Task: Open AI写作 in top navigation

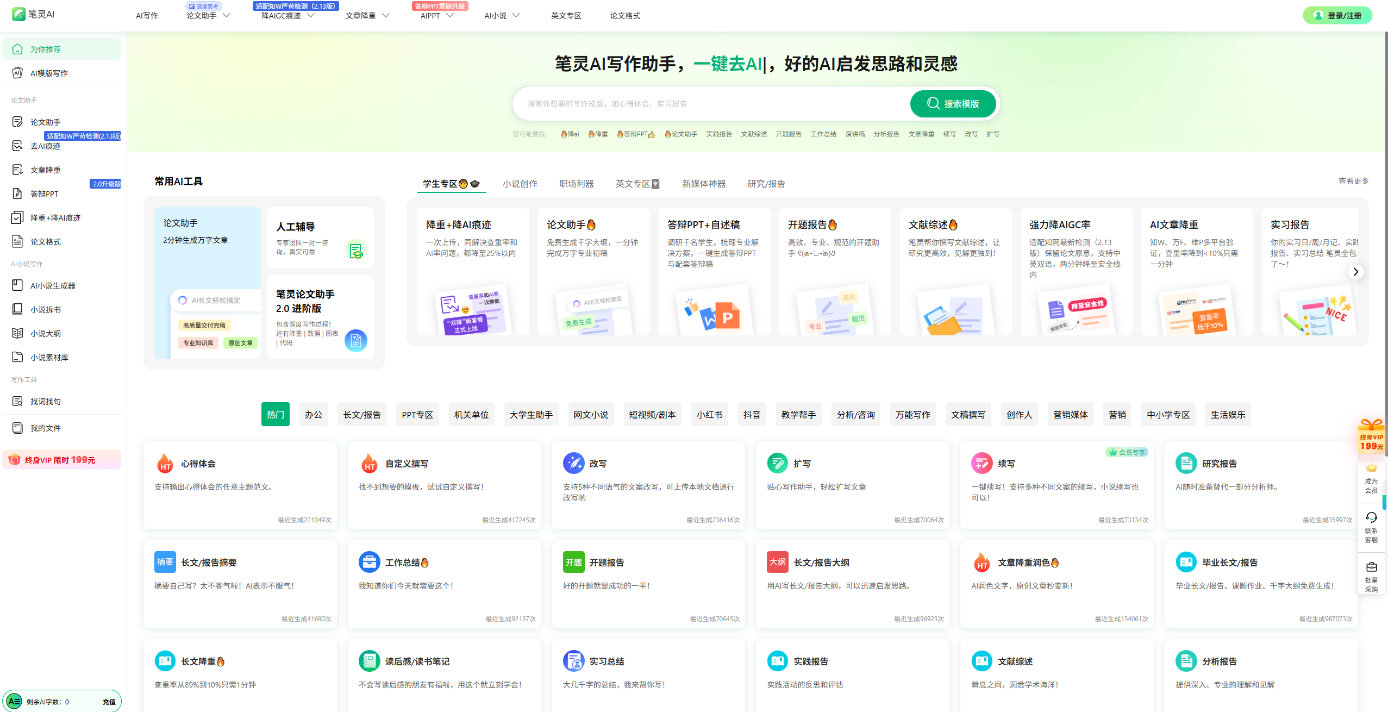Action: 147,16
